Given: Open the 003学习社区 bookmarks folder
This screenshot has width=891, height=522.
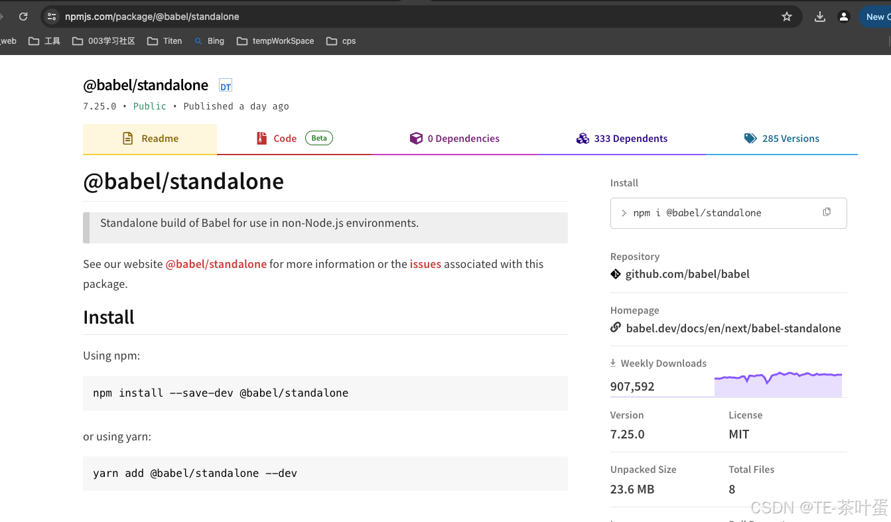Looking at the screenshot, I should point(103,41).
